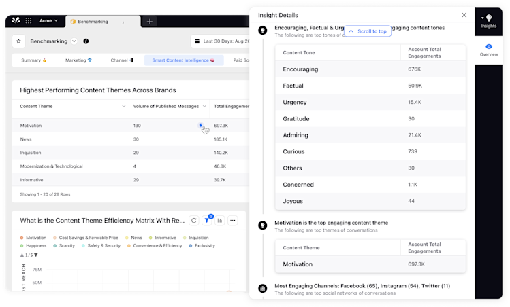Select the Benchmarking browser tab
The image size is (510, 307).
point(103,22)
